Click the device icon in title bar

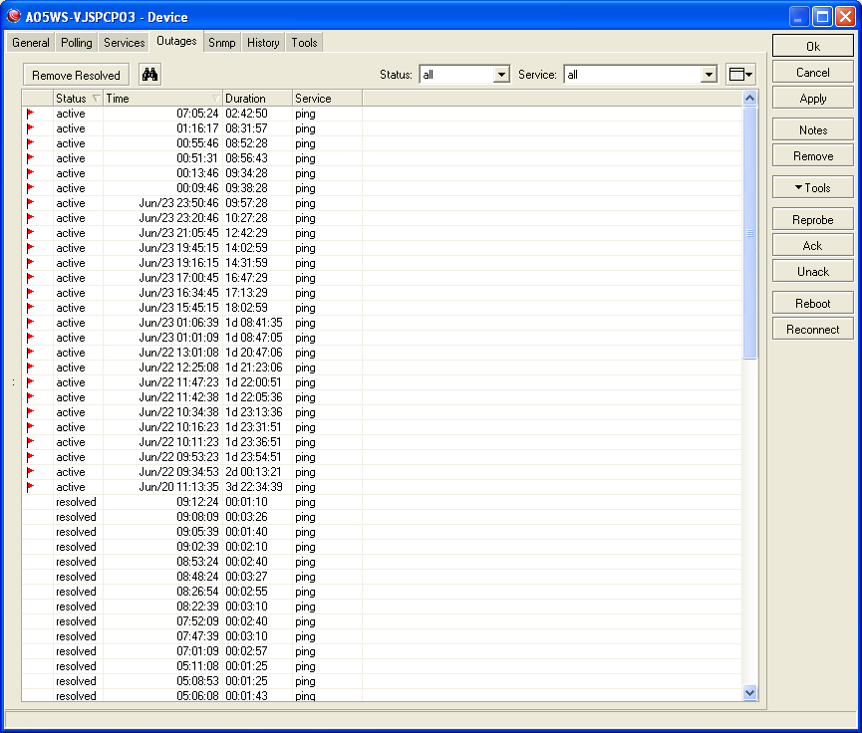pyautogui.click(x=13, y=17)
